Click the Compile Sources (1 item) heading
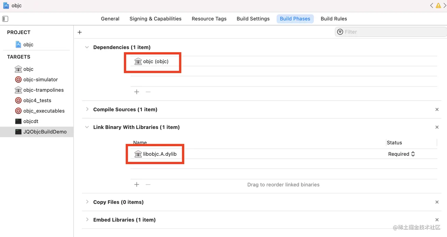The width and height of the screenshot is (447, 237). tap(125, 109)
